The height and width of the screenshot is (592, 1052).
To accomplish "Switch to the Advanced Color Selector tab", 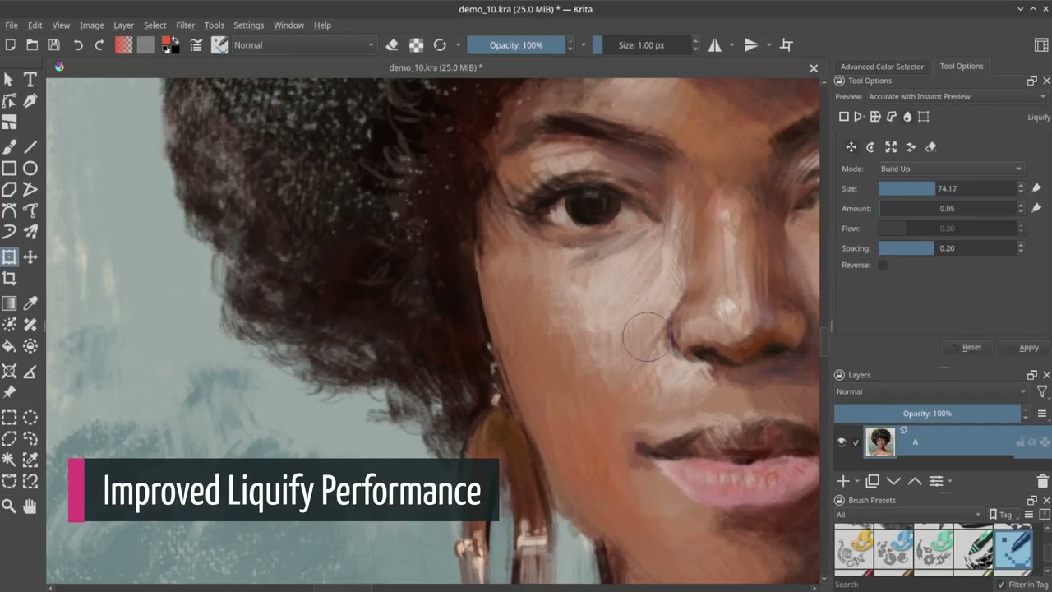I will click(882, 67).
